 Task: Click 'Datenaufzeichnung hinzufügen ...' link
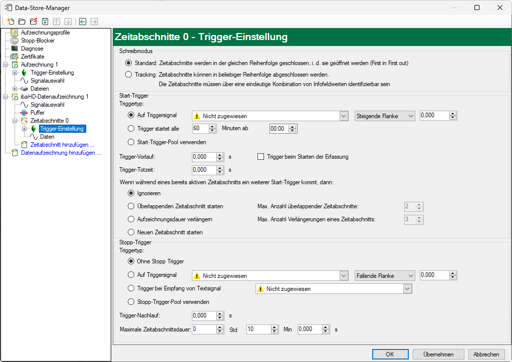click(61, 153)
